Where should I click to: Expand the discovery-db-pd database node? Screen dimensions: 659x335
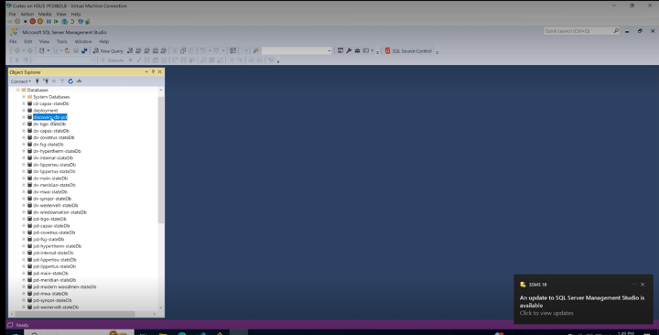[x=24, y=117]
